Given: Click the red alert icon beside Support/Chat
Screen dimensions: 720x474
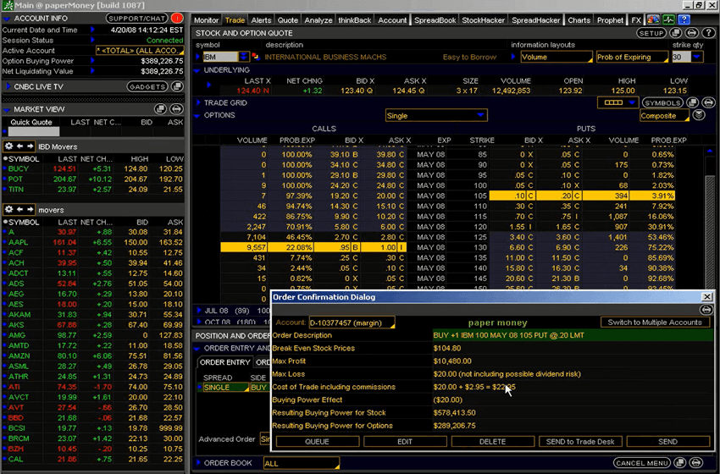Looking at the screenshot, I should point(177,19).
